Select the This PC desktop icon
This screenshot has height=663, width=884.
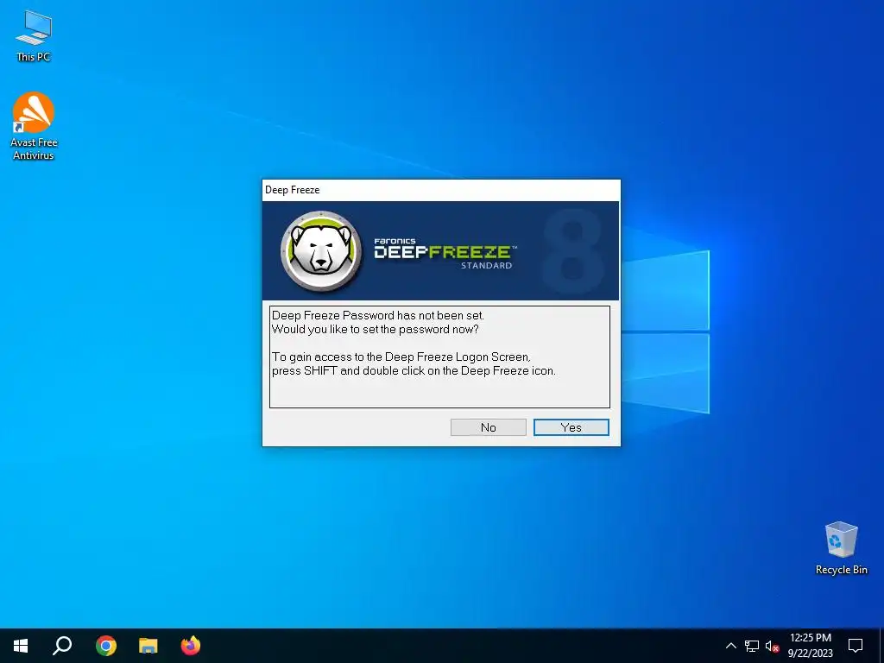34,35
